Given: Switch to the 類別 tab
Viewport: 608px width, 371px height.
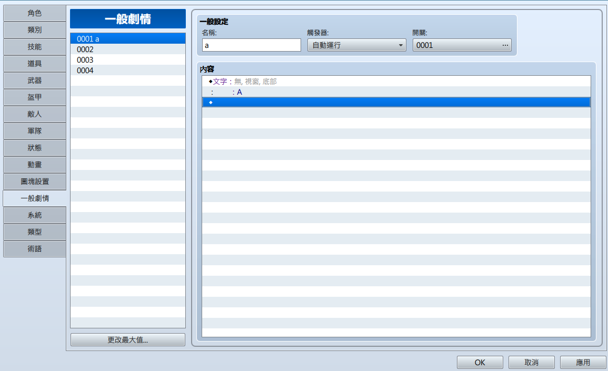Looking at the screenshot, I should coord(35,30).
